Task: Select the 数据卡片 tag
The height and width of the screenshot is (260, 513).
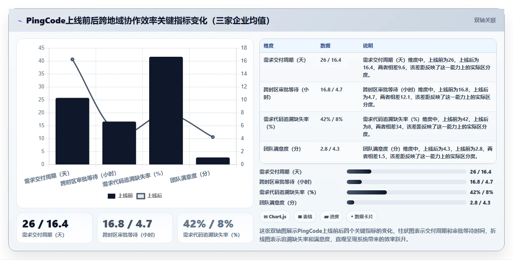Action: point(362,217)
